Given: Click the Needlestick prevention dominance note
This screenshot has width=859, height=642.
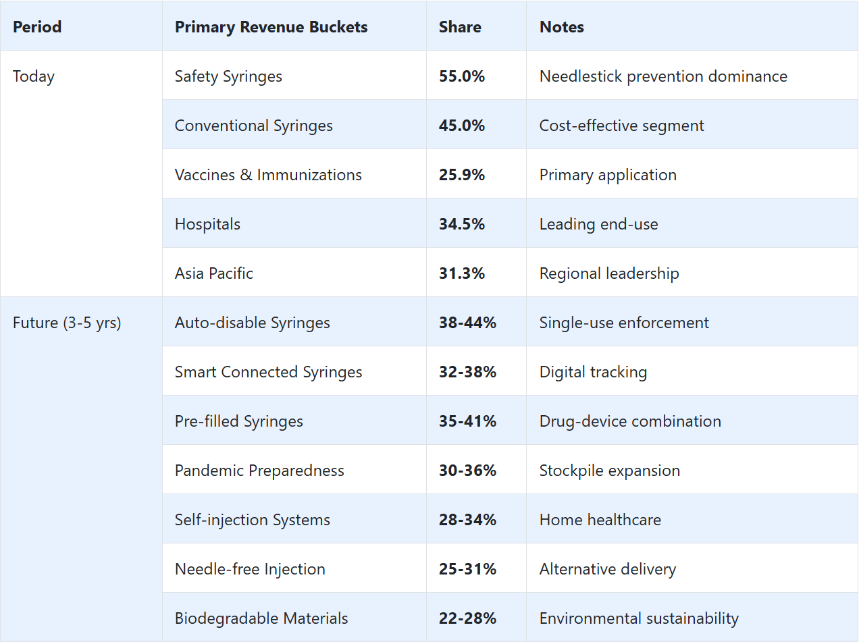Looking at the screenshot, I should (x=663, y=76).
